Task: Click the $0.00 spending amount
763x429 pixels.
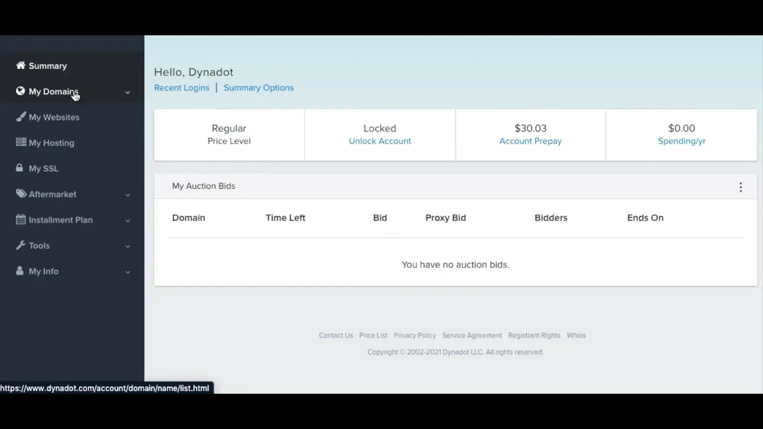Action: (681, 128)
